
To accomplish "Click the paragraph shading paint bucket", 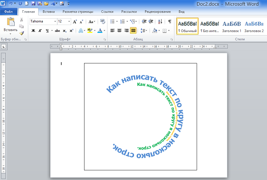I will [154, 31].
